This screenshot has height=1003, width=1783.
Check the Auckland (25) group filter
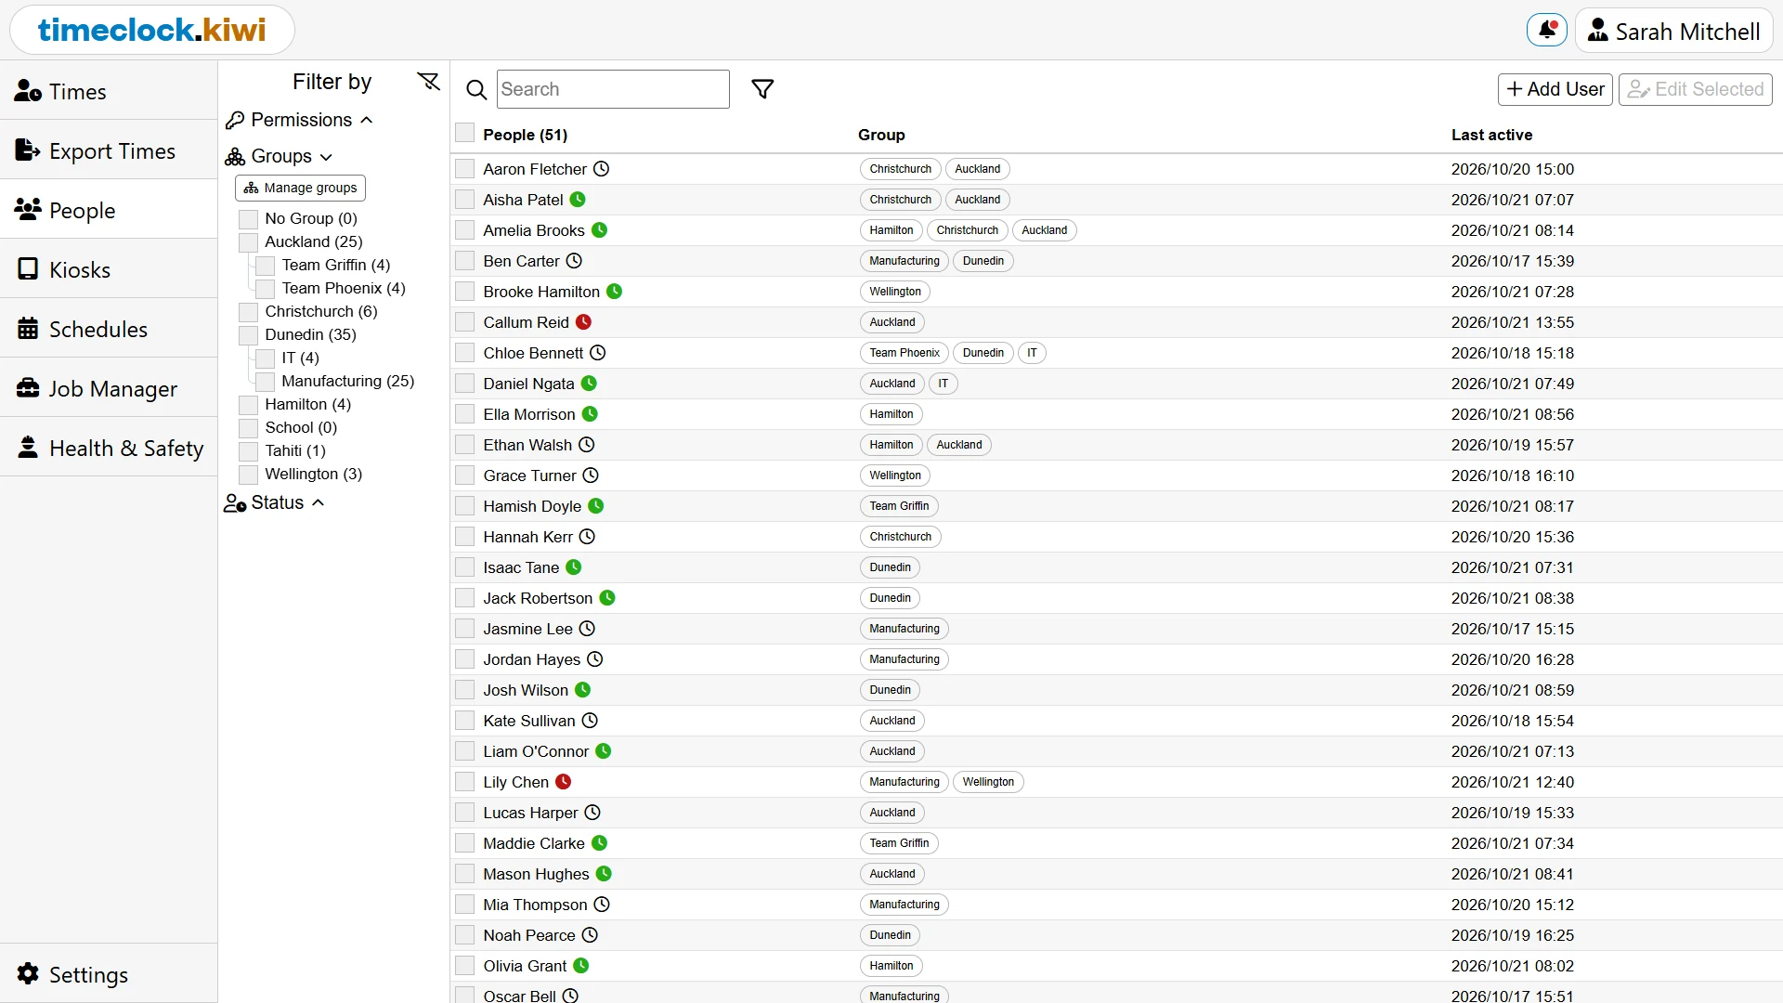tap(248, 242)
